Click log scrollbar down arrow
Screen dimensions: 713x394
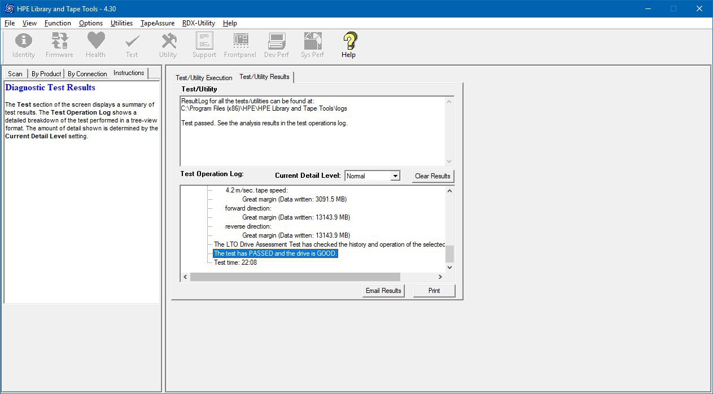449,268
